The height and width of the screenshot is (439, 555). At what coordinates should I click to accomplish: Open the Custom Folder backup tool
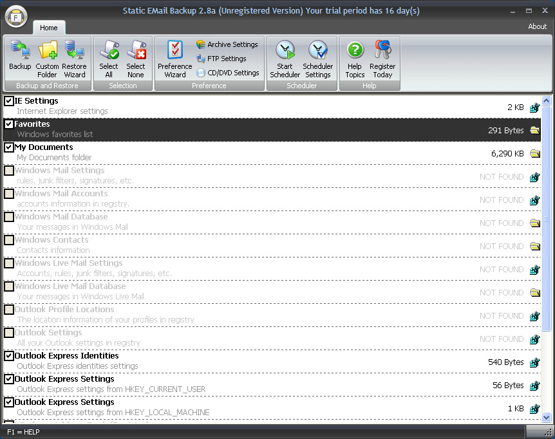[47, 57]
